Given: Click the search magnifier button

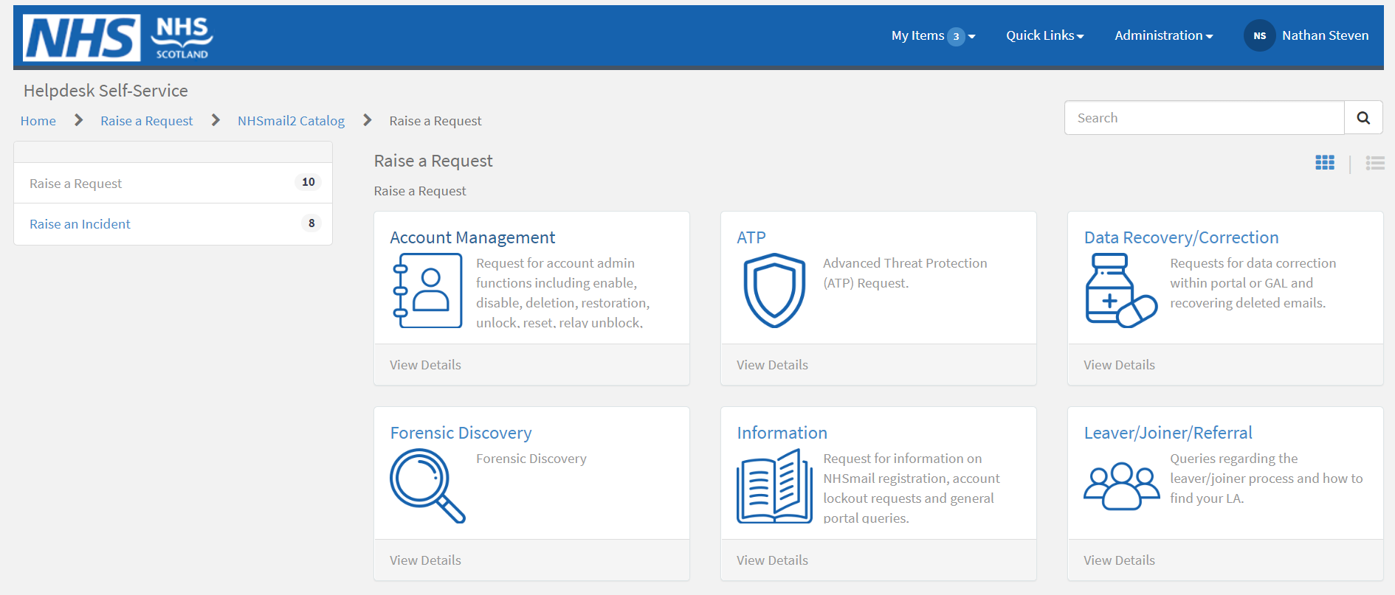Looking at the screenshot, I should 1363,118.
